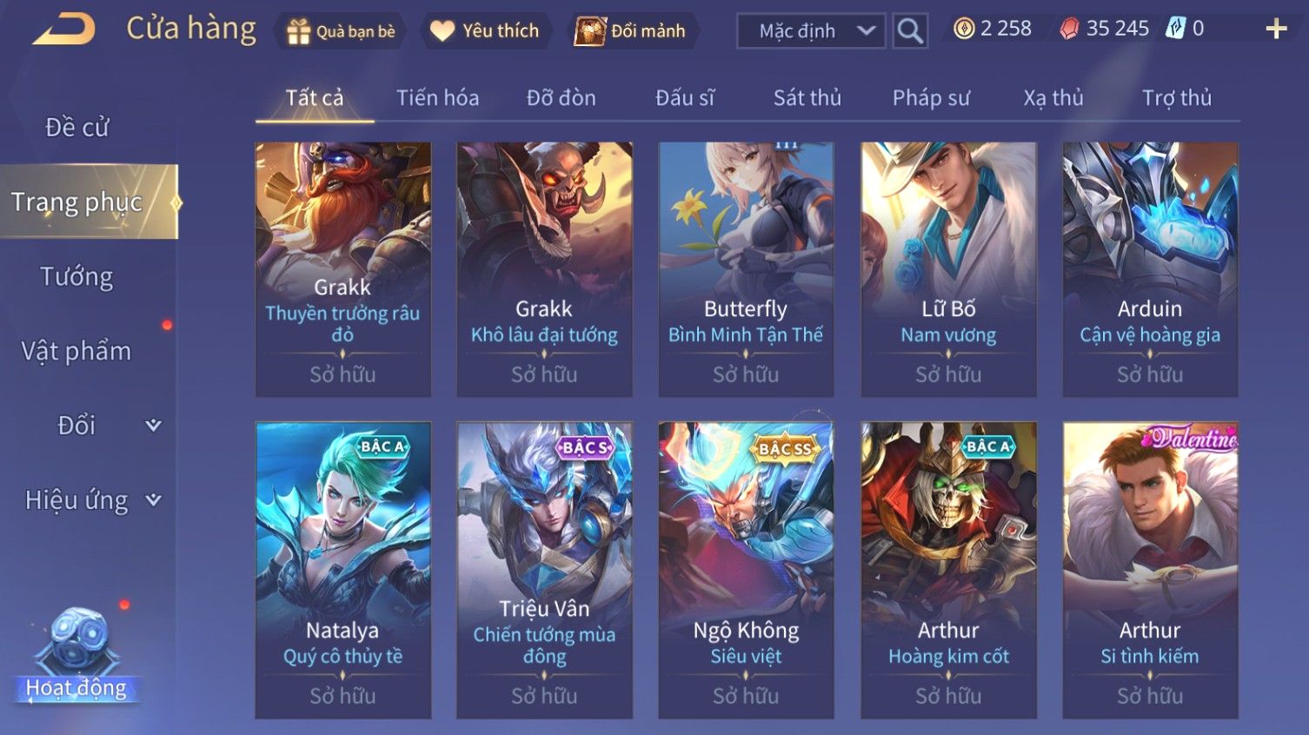Click the blue voucher ticket icon
The height and width of the screenshot is (735, 1309).
pyautogui.click(x=1175, y=29)
